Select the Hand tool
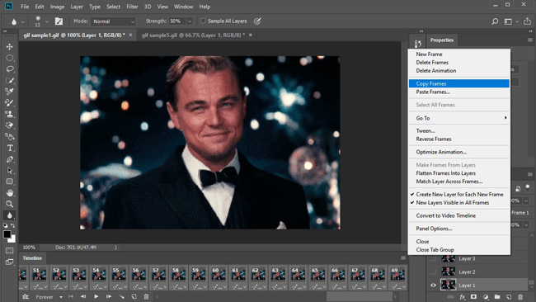 [x=10, y=192]
